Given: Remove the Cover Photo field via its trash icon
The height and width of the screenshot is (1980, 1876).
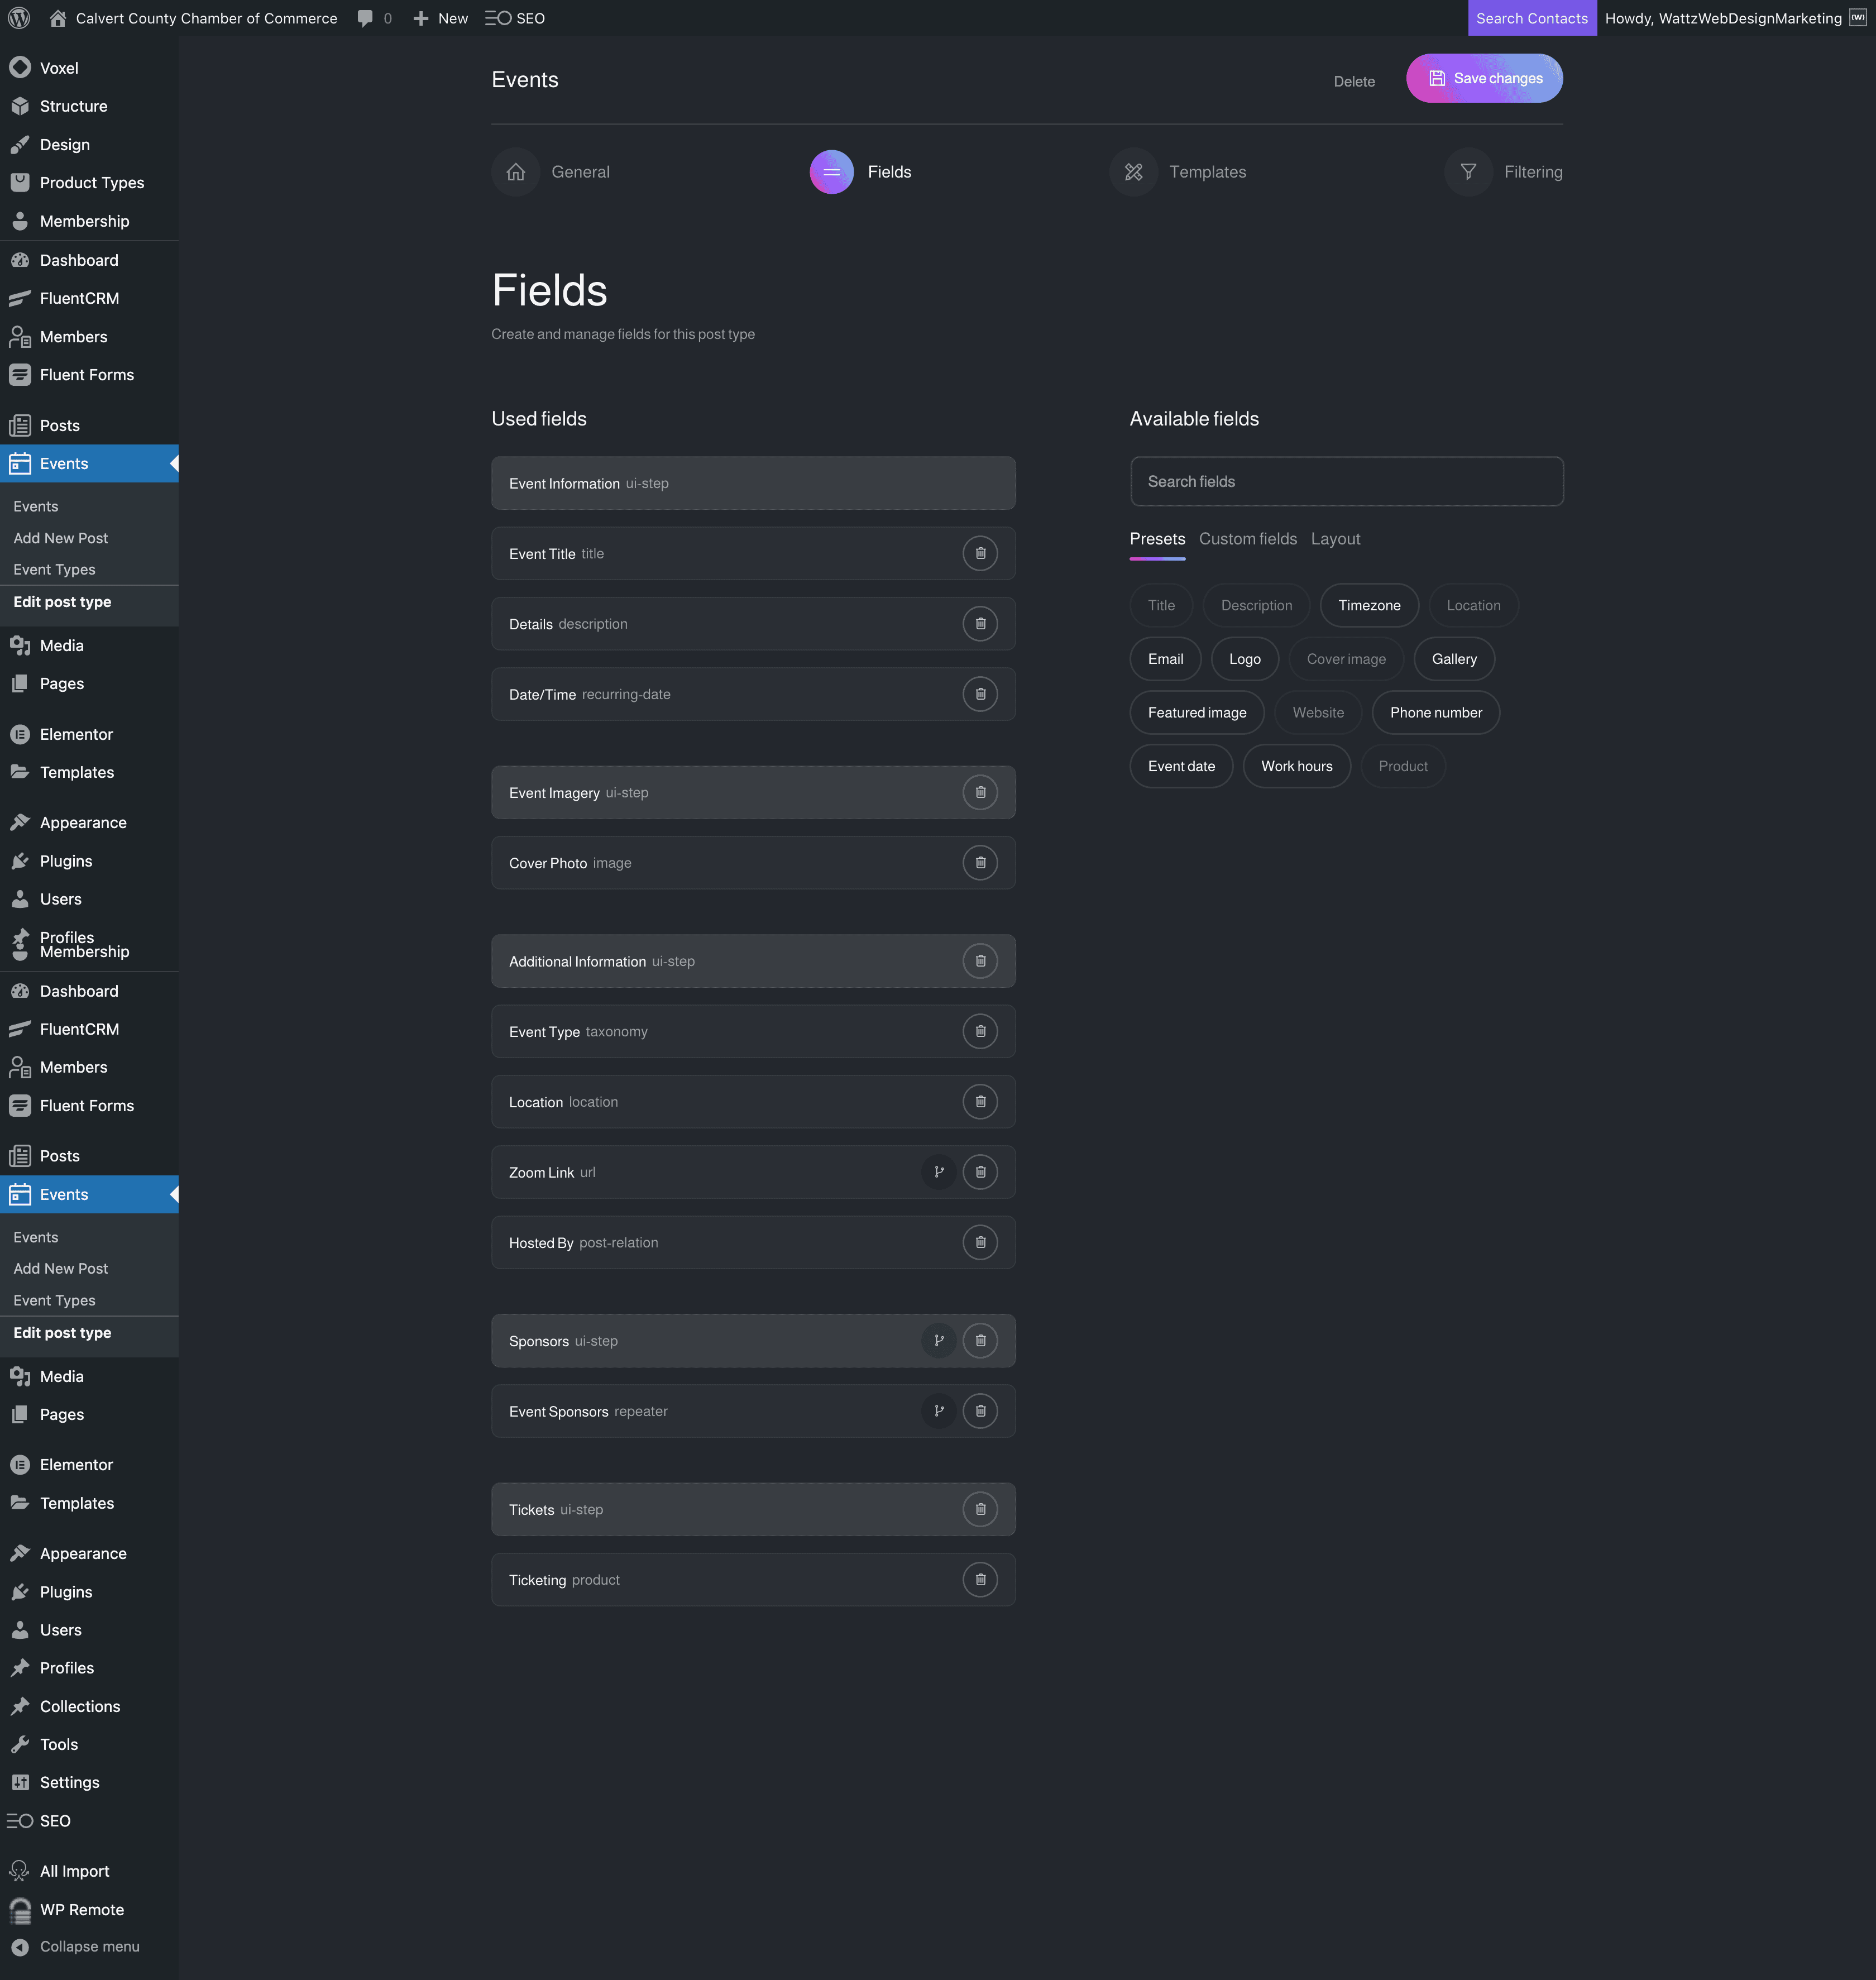Looking at the screenshot, I should (980, 862).
